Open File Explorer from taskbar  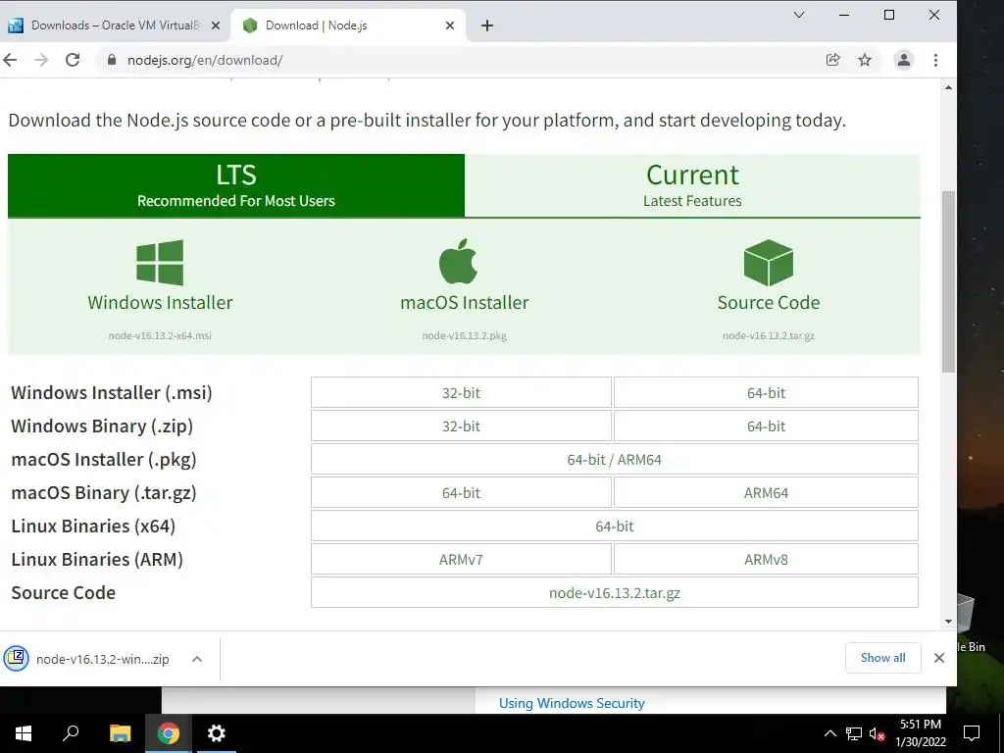point(121,733)
